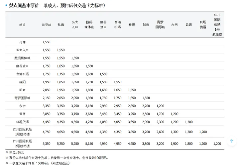
Task: Click the 麻谷渡口 row label
Action: tap(22, 66)
